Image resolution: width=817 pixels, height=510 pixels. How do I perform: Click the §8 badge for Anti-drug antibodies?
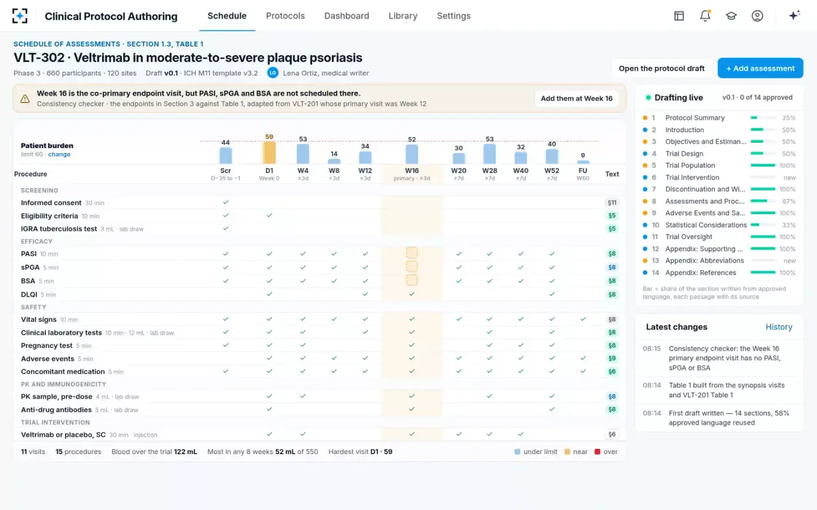point(612,409)
